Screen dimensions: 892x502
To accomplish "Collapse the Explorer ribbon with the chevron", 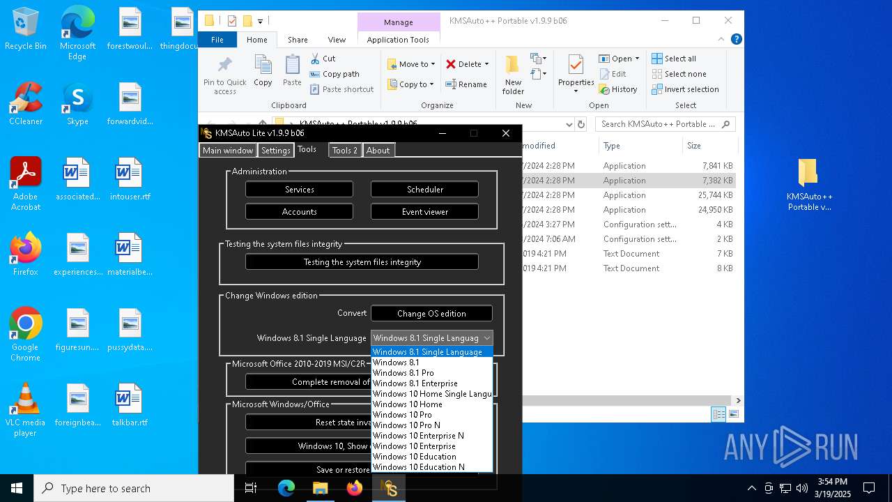I will (x=723, y=40).
